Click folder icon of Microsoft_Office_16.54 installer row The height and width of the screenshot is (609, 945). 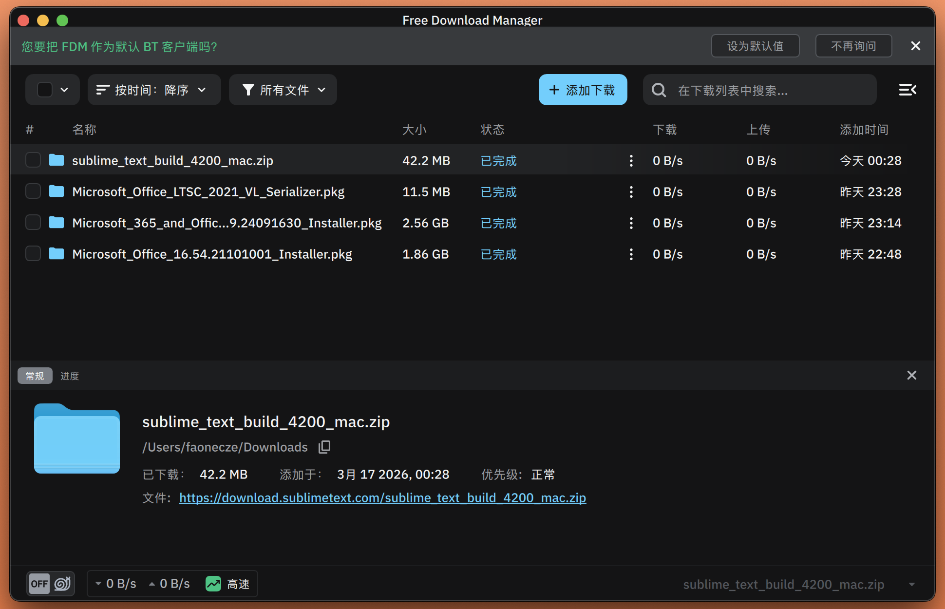(x=57, y=254)
